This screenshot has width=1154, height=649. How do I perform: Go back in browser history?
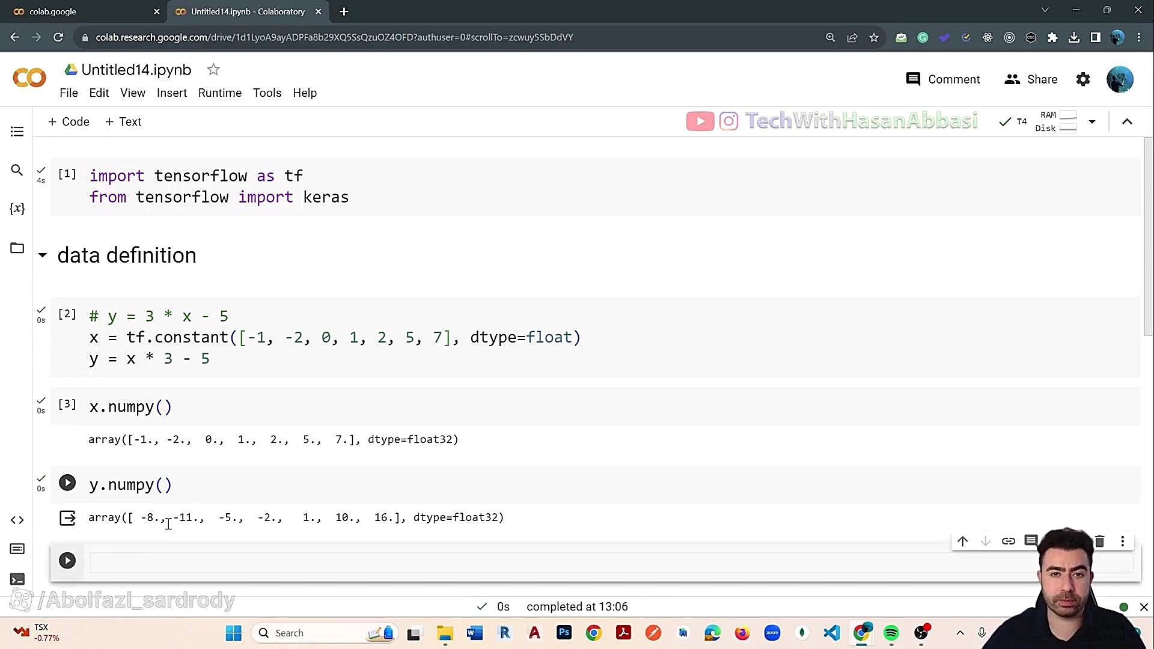[x=15, y=37]
